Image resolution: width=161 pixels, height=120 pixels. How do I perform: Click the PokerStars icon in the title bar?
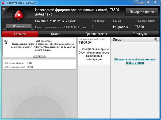tap(3, 3)
